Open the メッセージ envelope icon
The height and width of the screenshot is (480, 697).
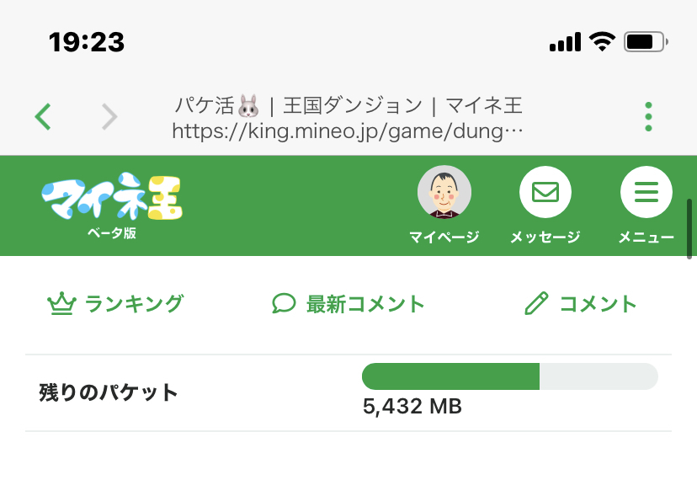(545, 192)
